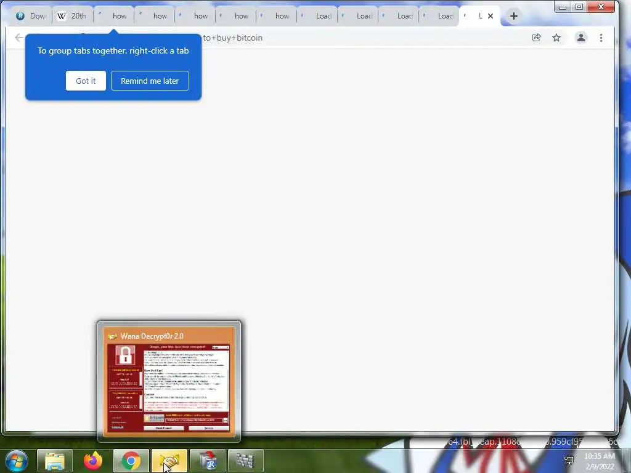Image resolution: width=631 pixels, height=473 pixels.
Task: Bookmark this page with the star
Action: (x=556, y=38)
